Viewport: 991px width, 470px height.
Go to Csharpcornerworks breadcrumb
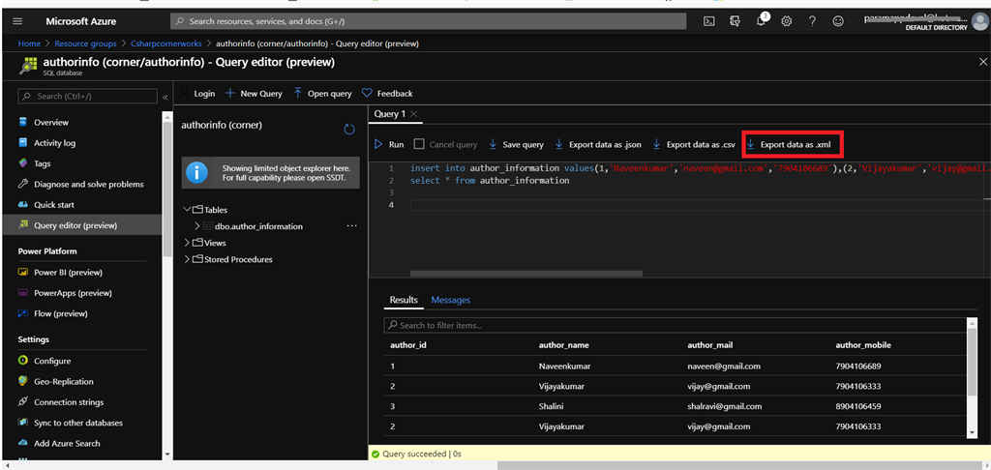[167, 44]
